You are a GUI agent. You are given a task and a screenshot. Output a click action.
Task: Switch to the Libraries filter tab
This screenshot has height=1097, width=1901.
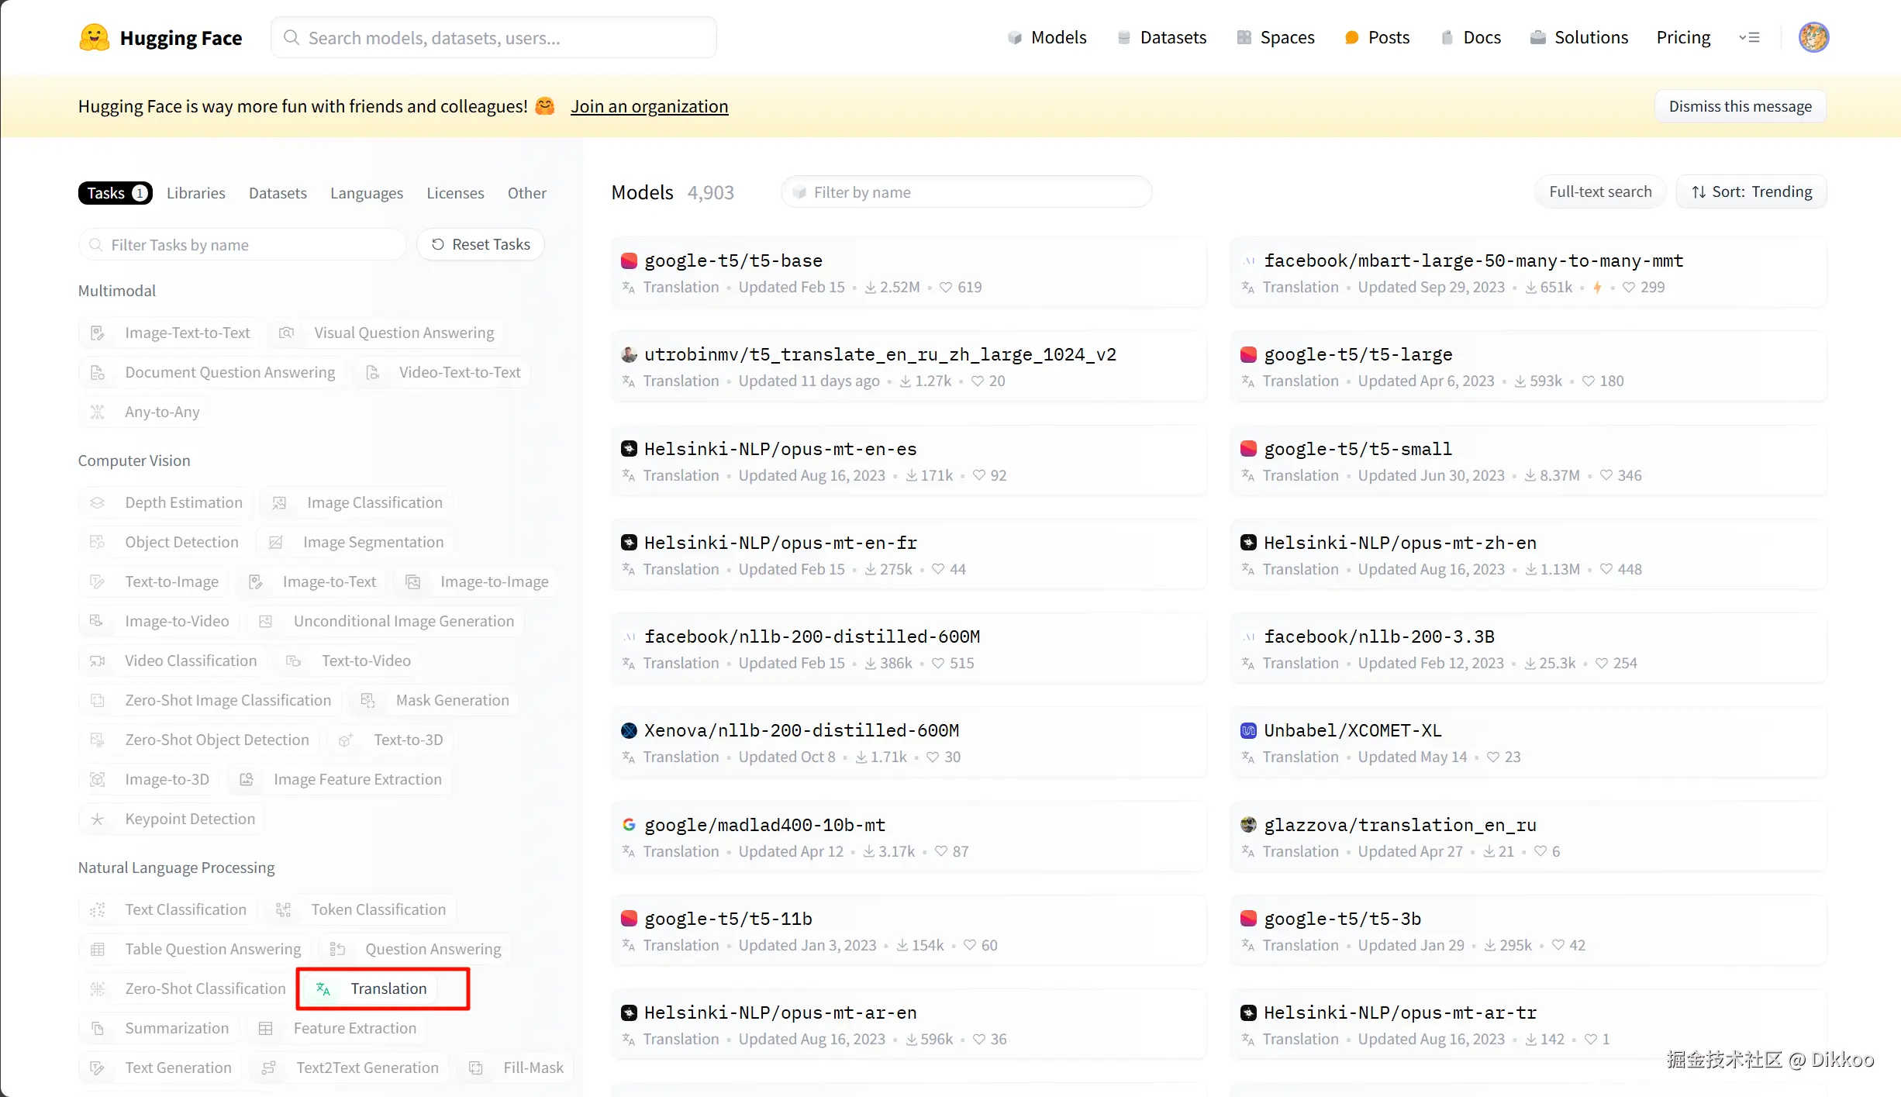[195, 193]
